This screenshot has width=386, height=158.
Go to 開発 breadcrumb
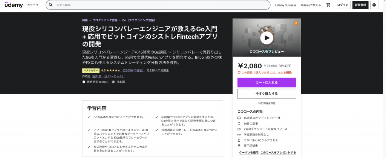(85, 20)
